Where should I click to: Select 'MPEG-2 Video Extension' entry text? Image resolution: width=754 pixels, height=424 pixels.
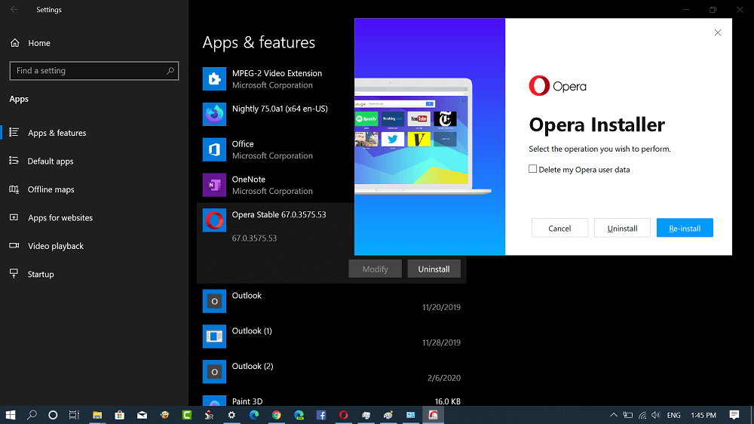277,73
